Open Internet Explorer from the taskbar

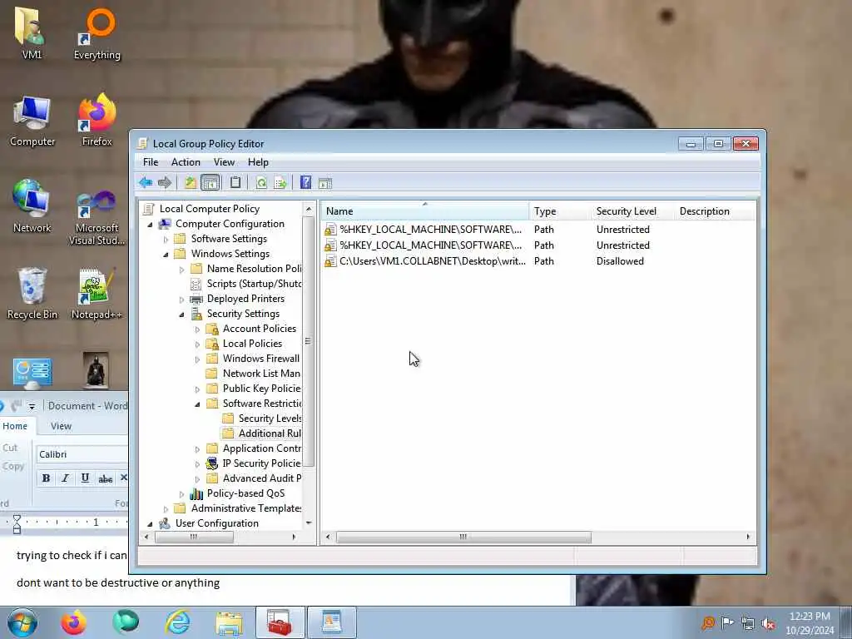178,622
